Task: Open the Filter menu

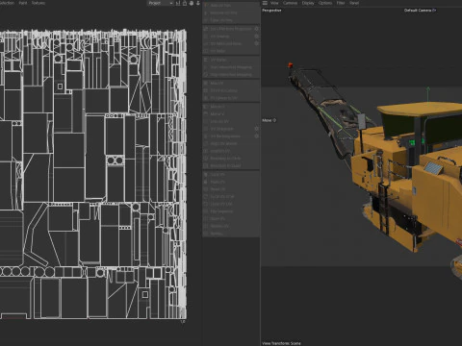Action: (x=341, y=3)
